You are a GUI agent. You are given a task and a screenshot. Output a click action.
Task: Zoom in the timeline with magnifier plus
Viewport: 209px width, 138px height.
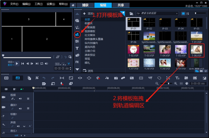175,83
